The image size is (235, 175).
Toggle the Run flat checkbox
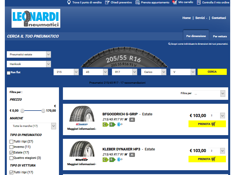(9, 73)
